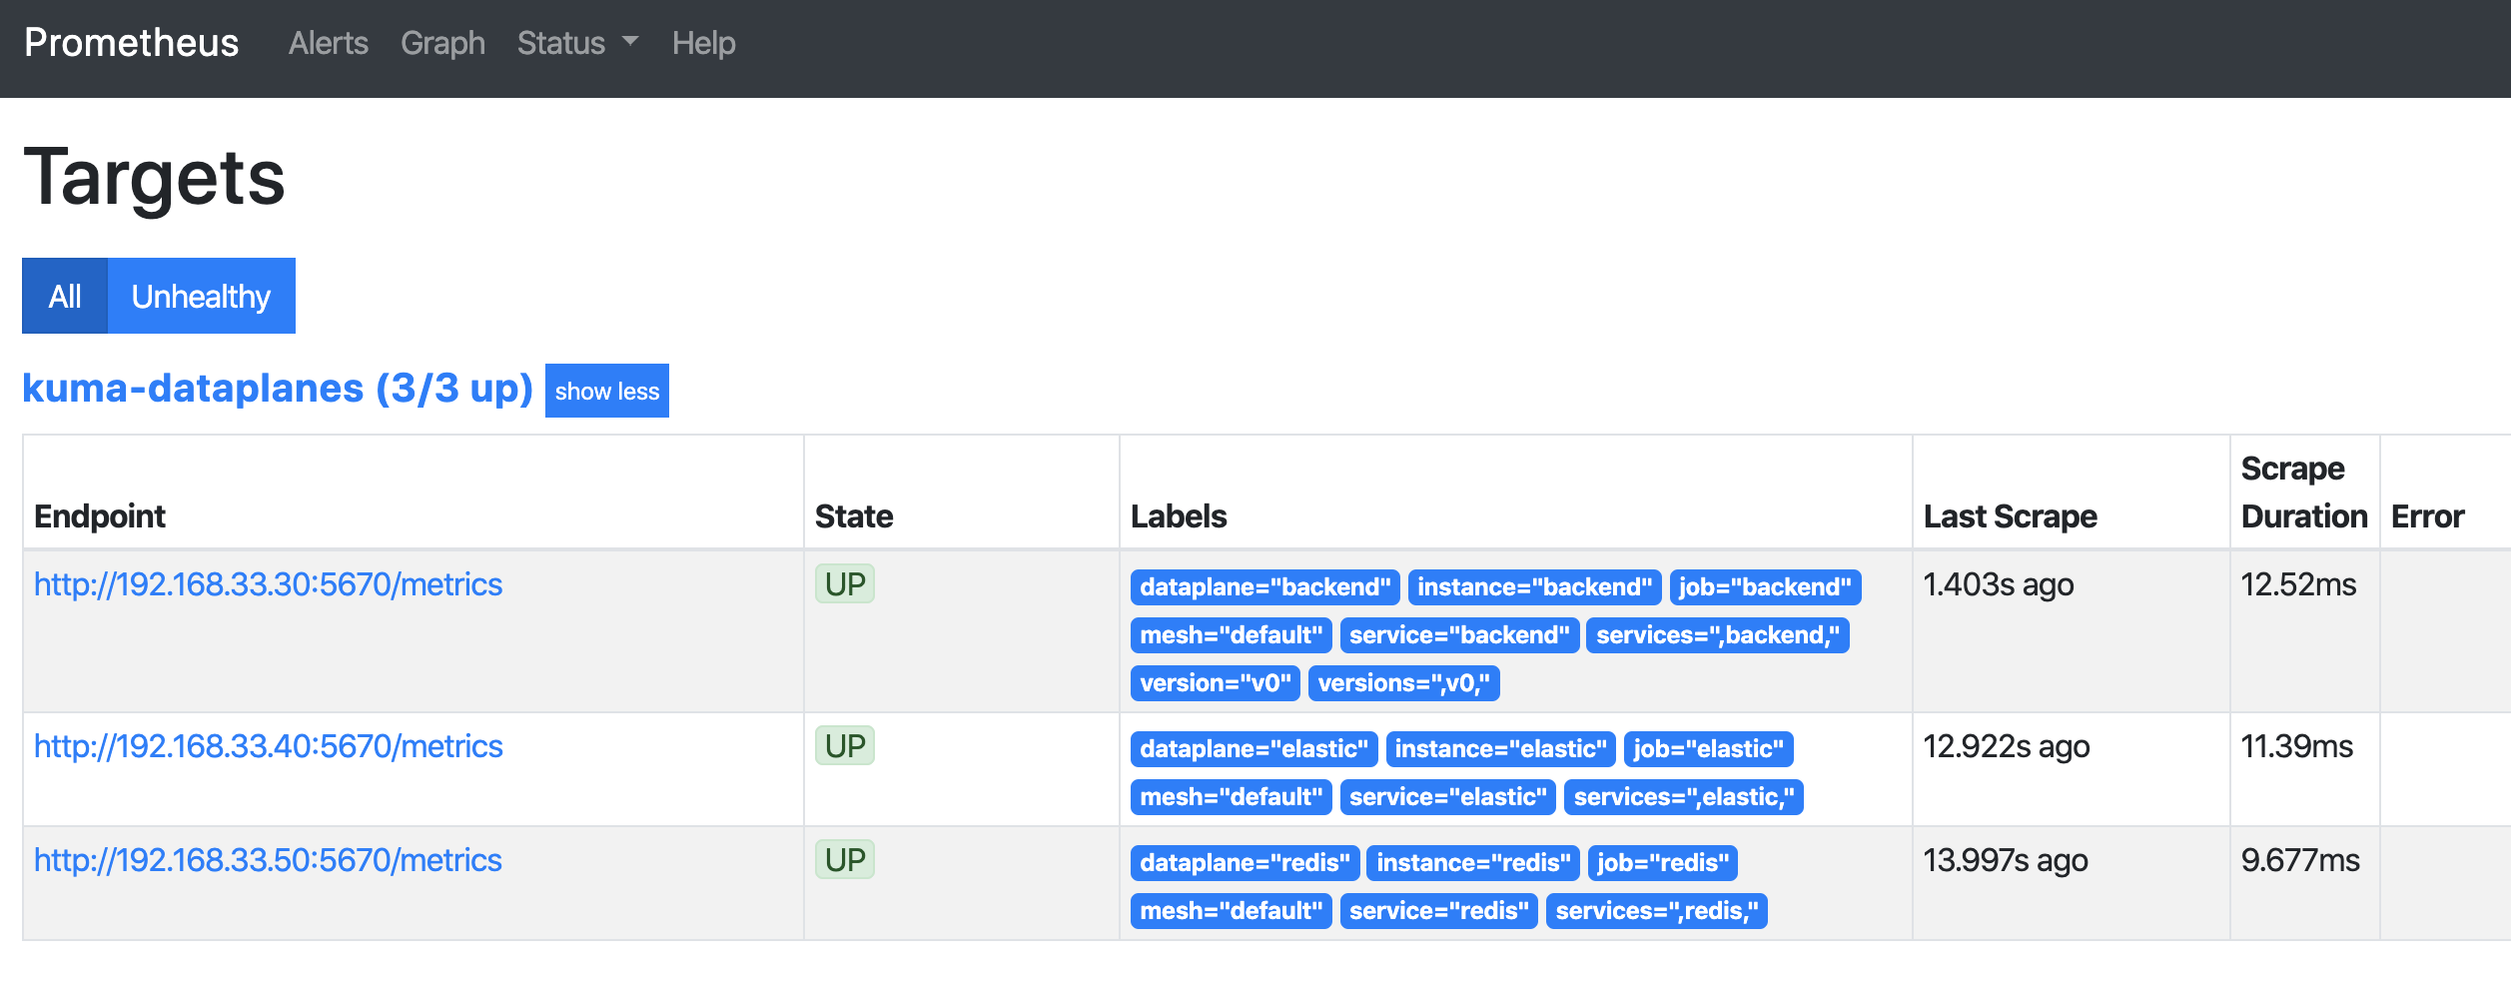The height and width of the screenshot is (981, 2511).
Task: Click the UP state badge for backend
Action: pos(845,584)
